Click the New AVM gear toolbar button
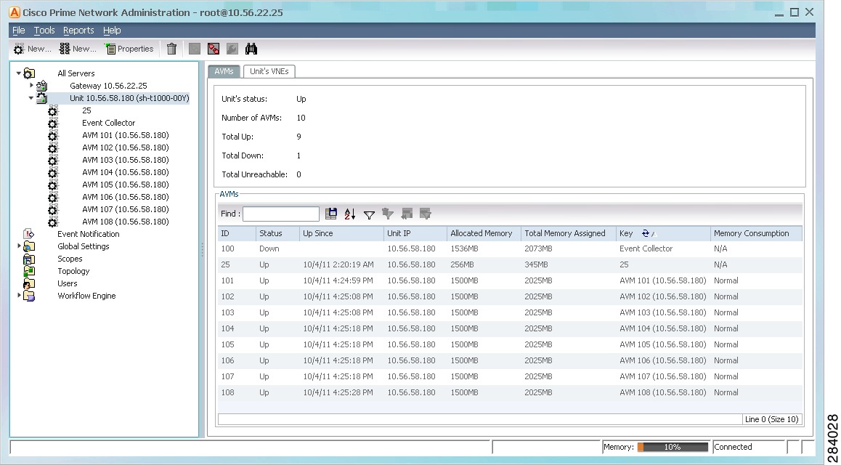841x465 pixels. (32, 49)
